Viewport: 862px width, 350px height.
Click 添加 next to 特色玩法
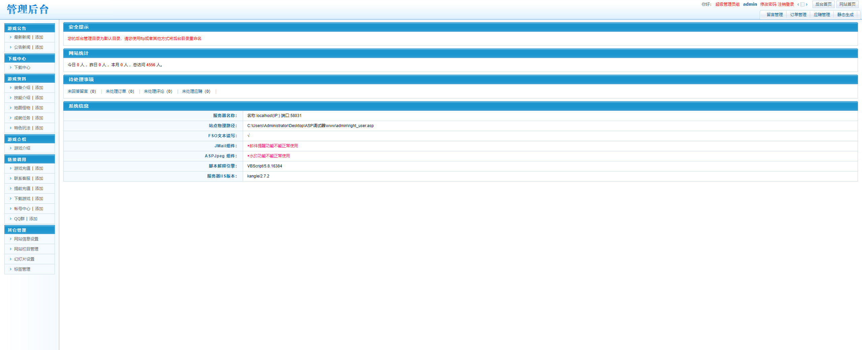tap(39, 128)
